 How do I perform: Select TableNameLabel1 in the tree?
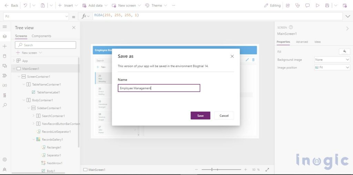coord(48,92)
